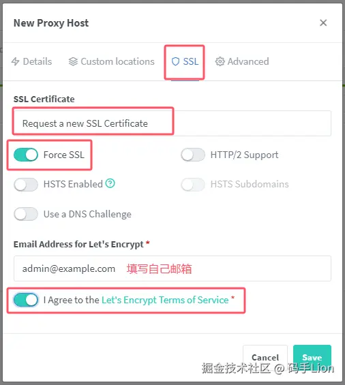Disable the Force SSL toggle
Screen dimensions: 345x385
pos(26,155)
